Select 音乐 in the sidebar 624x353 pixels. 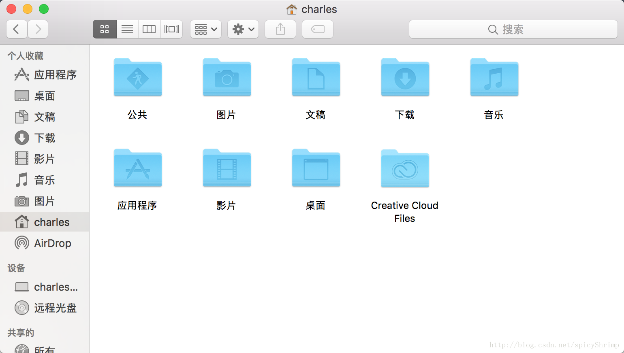[45, 180]
